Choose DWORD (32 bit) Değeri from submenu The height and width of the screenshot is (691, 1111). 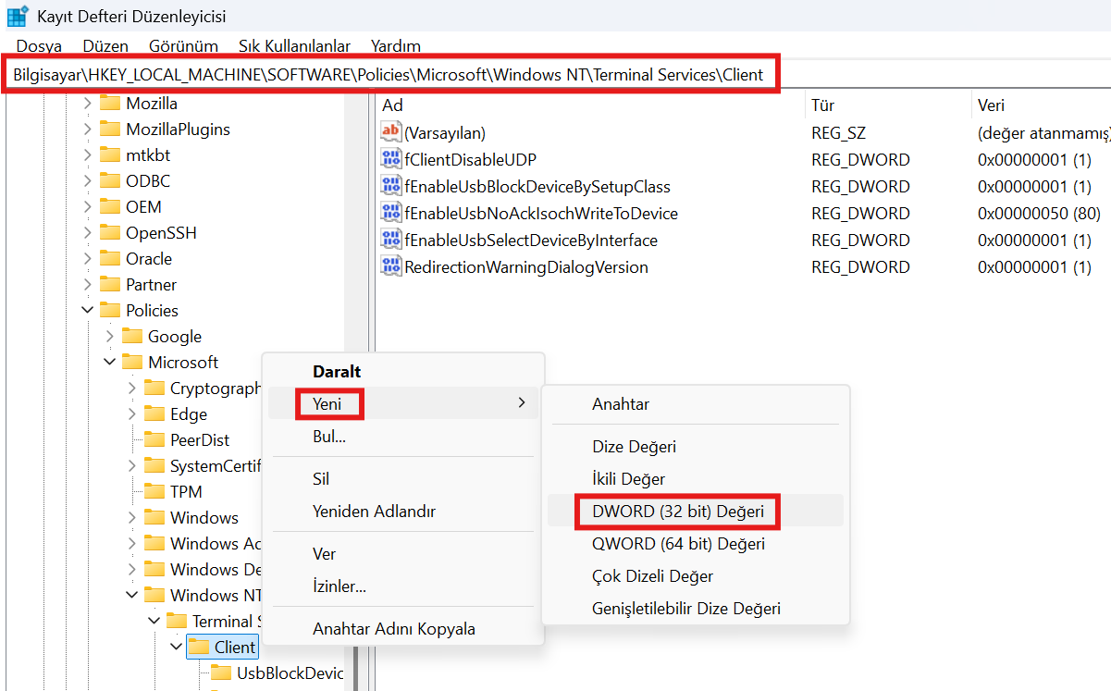pos(678,512)
